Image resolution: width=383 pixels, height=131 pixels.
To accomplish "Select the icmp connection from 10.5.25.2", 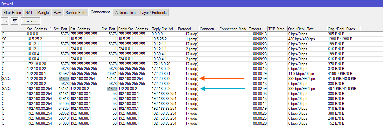I will point(181,39).
